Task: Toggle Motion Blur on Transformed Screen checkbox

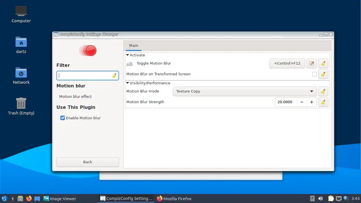Action: [314, 74]
